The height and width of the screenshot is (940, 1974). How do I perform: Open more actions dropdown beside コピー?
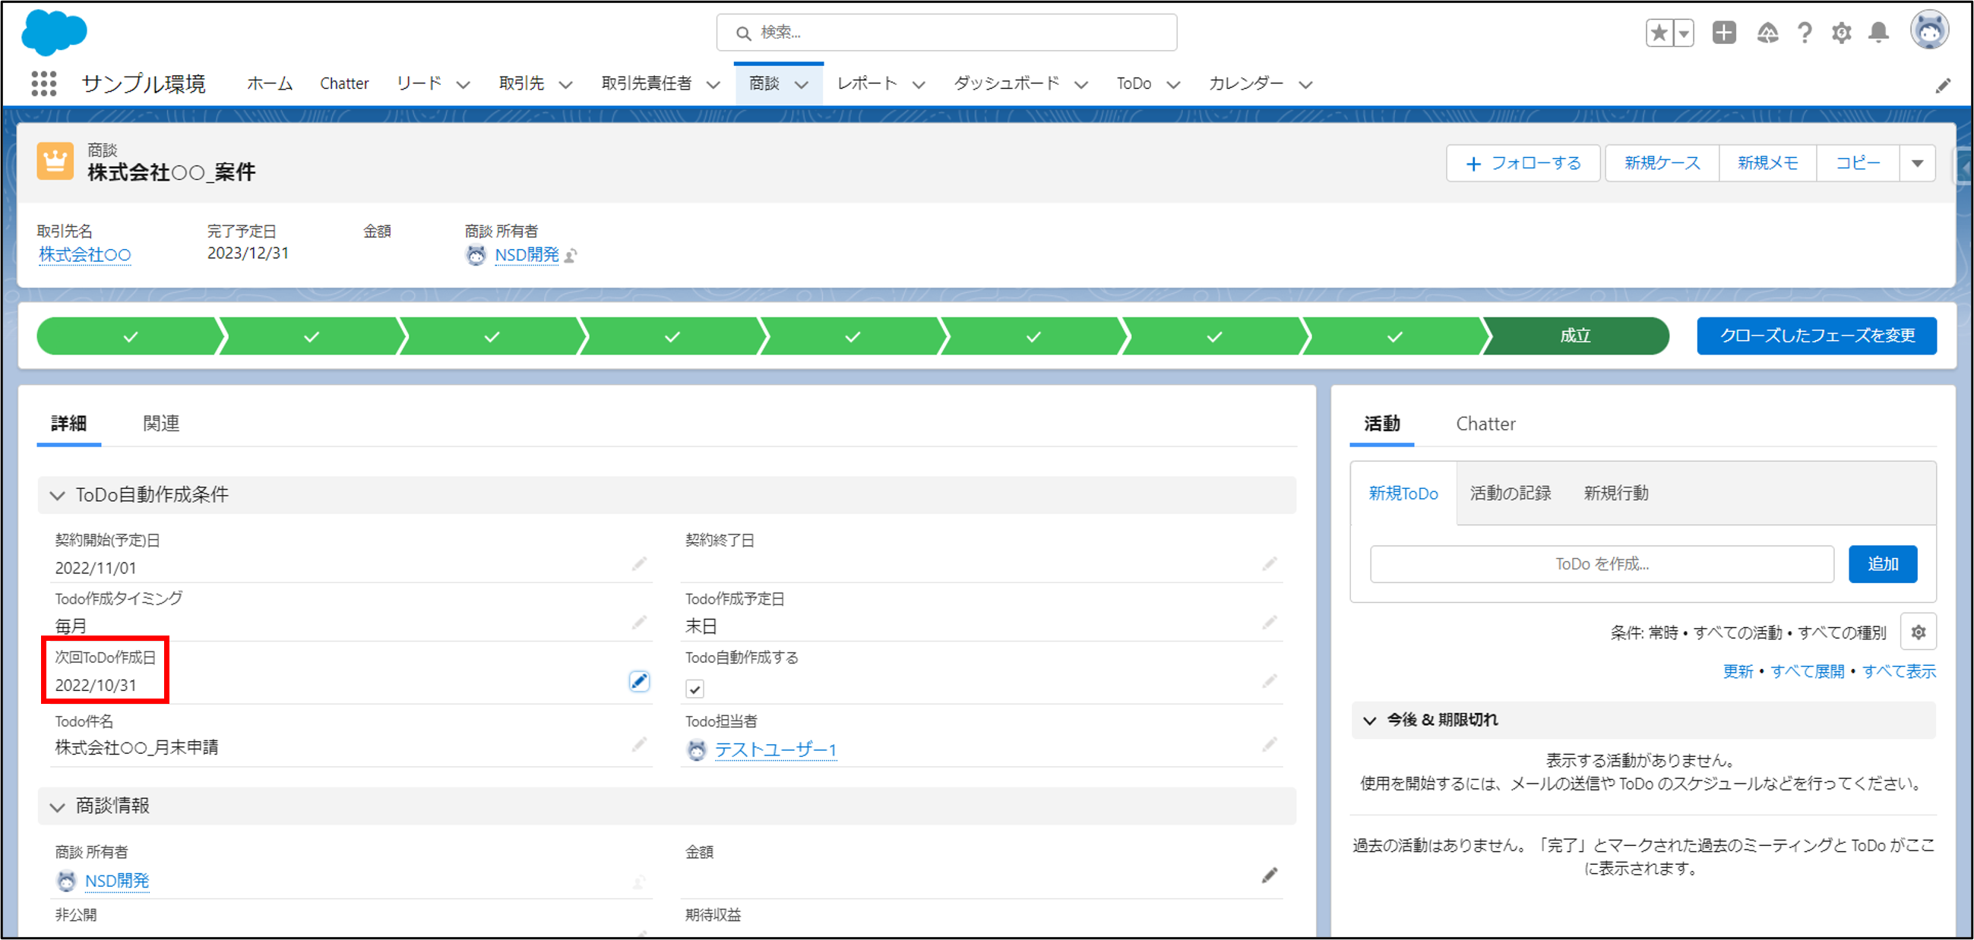point(1917,163)
